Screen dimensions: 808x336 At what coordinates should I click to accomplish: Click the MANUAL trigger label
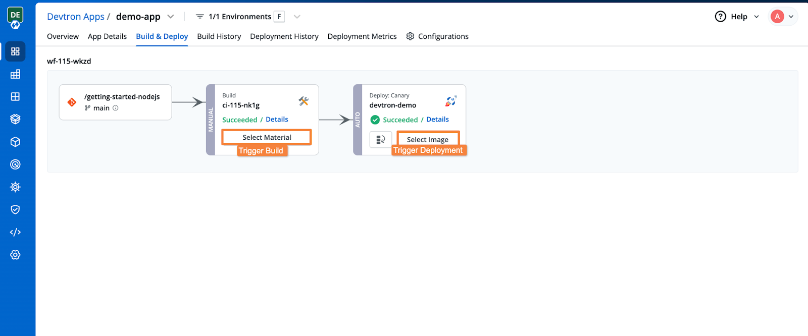211,120
